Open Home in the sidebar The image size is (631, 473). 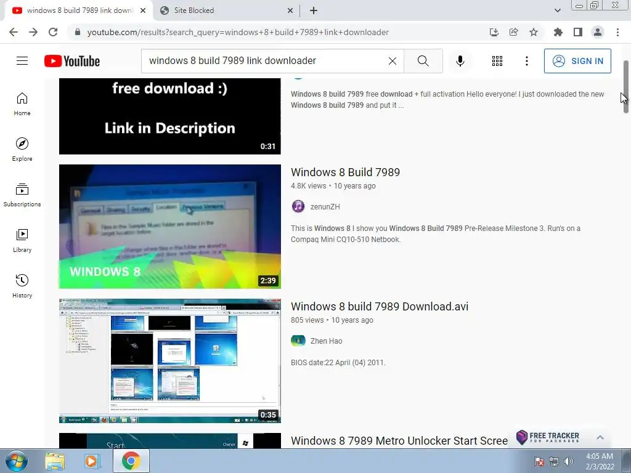[22, 104]
